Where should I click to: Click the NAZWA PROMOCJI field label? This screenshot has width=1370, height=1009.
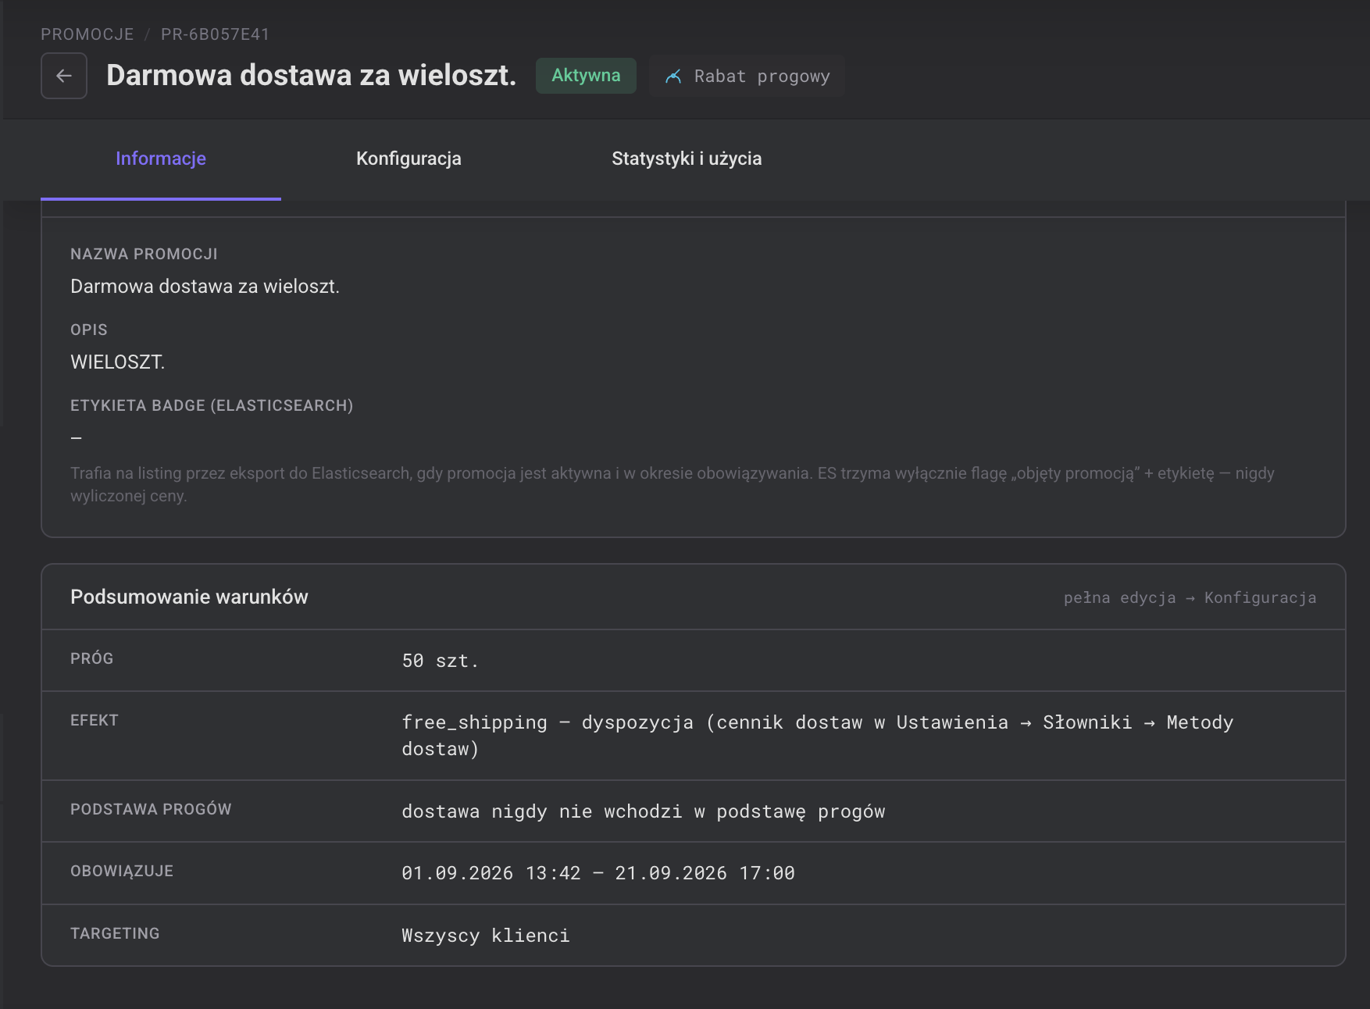144,254
